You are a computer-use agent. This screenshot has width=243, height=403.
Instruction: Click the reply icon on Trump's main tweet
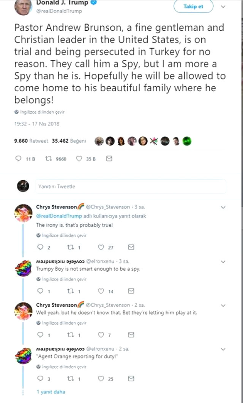coord(18,159)
